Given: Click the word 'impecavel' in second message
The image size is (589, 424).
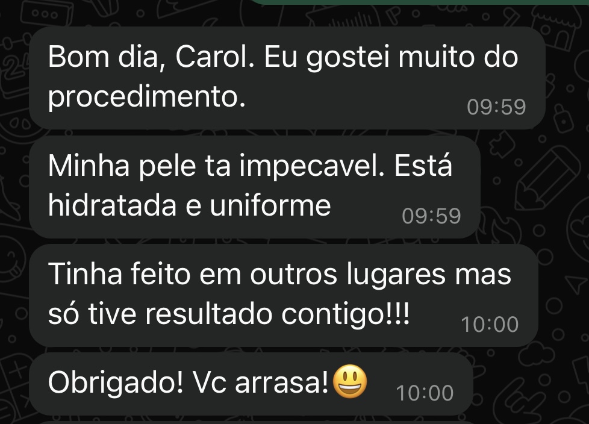Looking at the screenshot, I should pos(312,166).
